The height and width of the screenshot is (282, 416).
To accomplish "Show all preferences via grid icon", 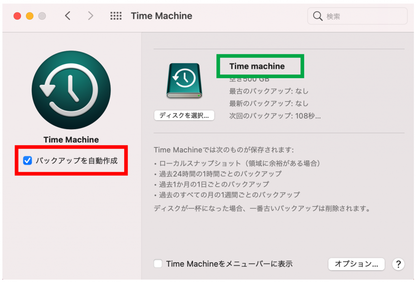I will click(116, 16).
